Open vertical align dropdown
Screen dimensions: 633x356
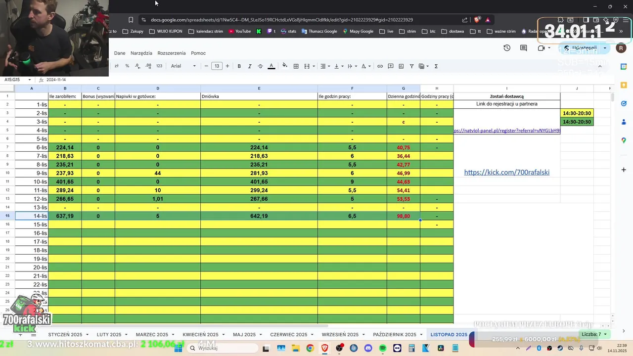(x=338, y=66)
